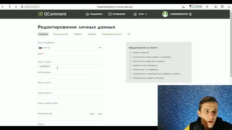
Task: Click the translate page icon in the address bar
Action: tap(183, 7)
